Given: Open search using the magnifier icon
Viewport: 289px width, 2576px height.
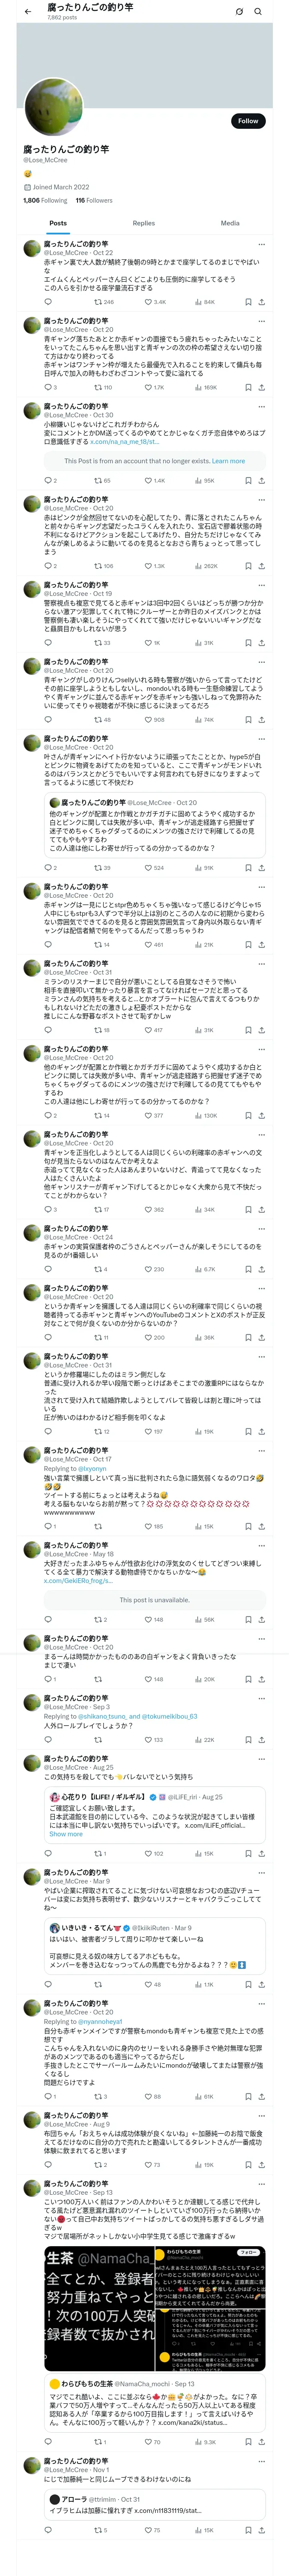Looking at the screenshot, I should coord(258,11).
